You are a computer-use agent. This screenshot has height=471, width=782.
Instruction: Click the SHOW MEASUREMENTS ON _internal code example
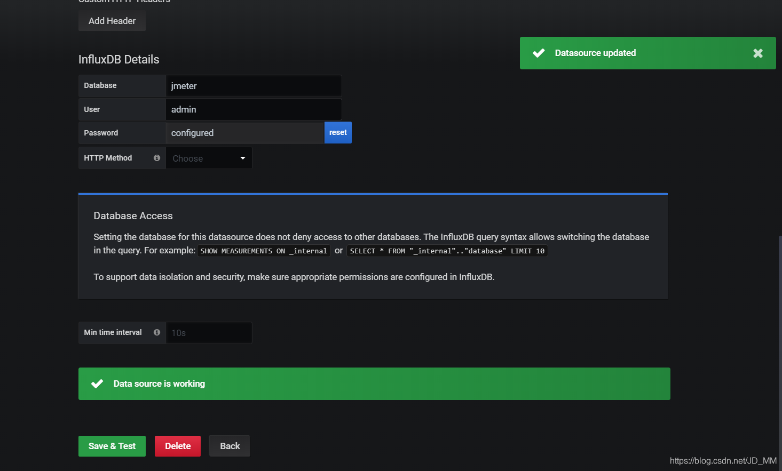264,251
